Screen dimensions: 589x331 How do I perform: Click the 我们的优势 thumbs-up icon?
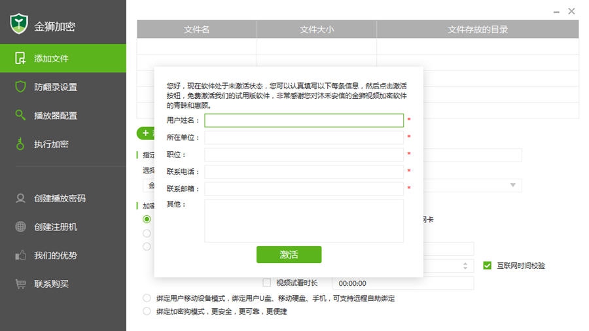click(20, 255)
